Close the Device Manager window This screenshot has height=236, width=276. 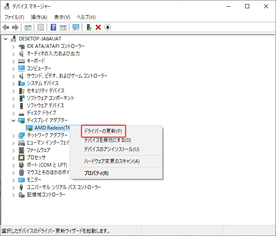click(x=266, y=6)
